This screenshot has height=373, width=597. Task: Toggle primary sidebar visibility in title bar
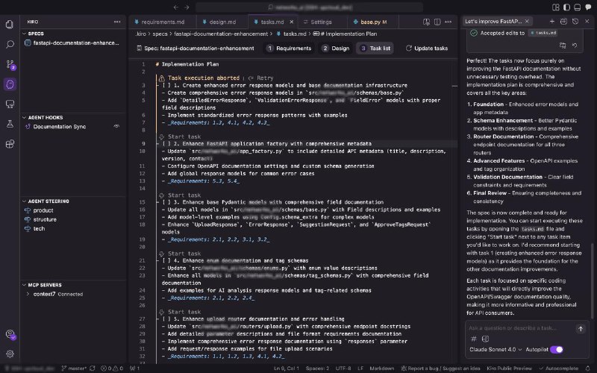[566, 7]
